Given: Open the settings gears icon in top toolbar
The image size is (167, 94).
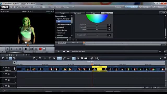Looking at the screenshot, I should coord(21,7).
